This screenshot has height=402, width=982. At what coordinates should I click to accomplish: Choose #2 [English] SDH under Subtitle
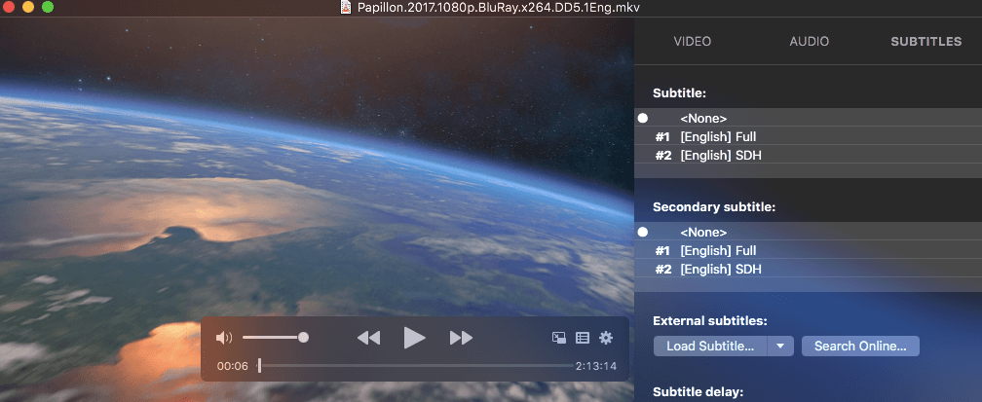point(808,156)
